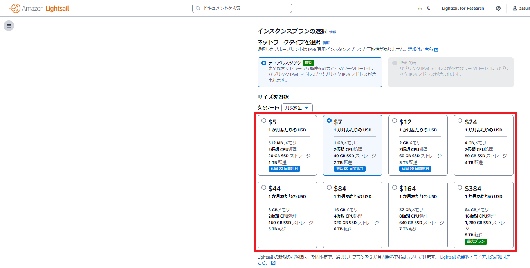Select the $5 per month plan
Image resolution: width=530 pixels, height=268 pixels.
tap(264, 121)
